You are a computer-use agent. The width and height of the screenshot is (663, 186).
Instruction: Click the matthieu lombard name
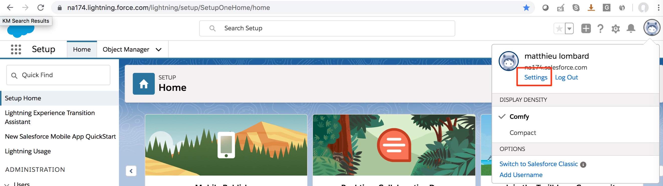[x=557, y=56]
